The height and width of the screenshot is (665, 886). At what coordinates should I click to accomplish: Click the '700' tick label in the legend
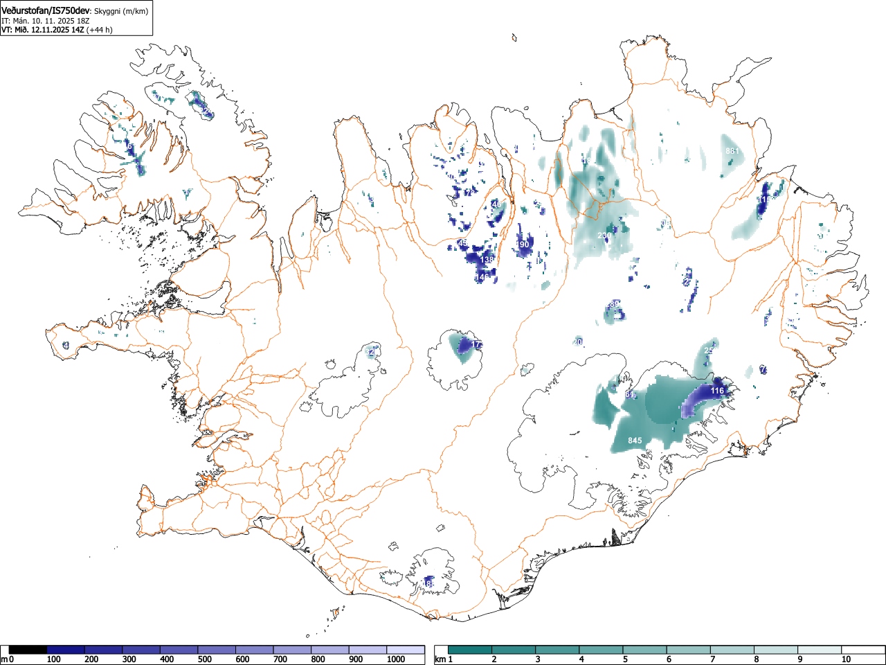(x=280, y=659)
